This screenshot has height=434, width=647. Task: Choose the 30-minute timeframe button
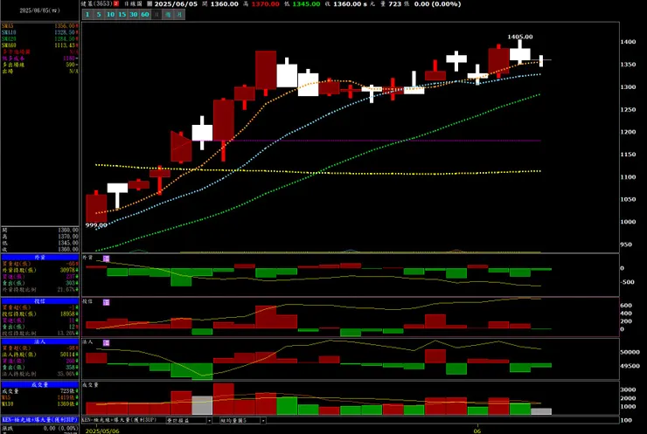tap(133, 15)
